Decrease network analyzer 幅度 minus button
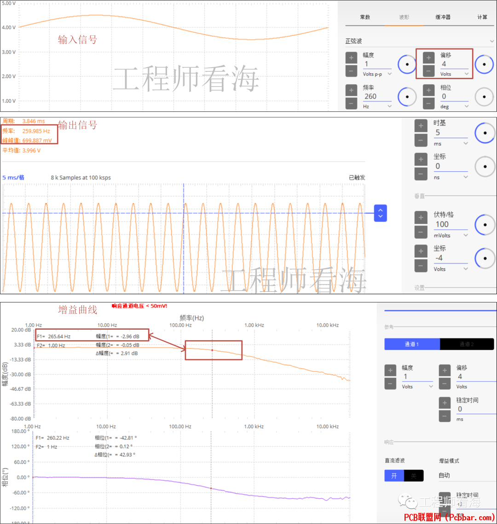Screen dimensions: 497x524 (x=390, y=383)
